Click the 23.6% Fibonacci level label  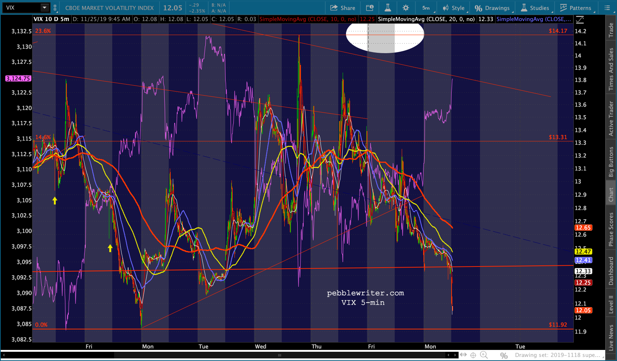coord(43,31)
